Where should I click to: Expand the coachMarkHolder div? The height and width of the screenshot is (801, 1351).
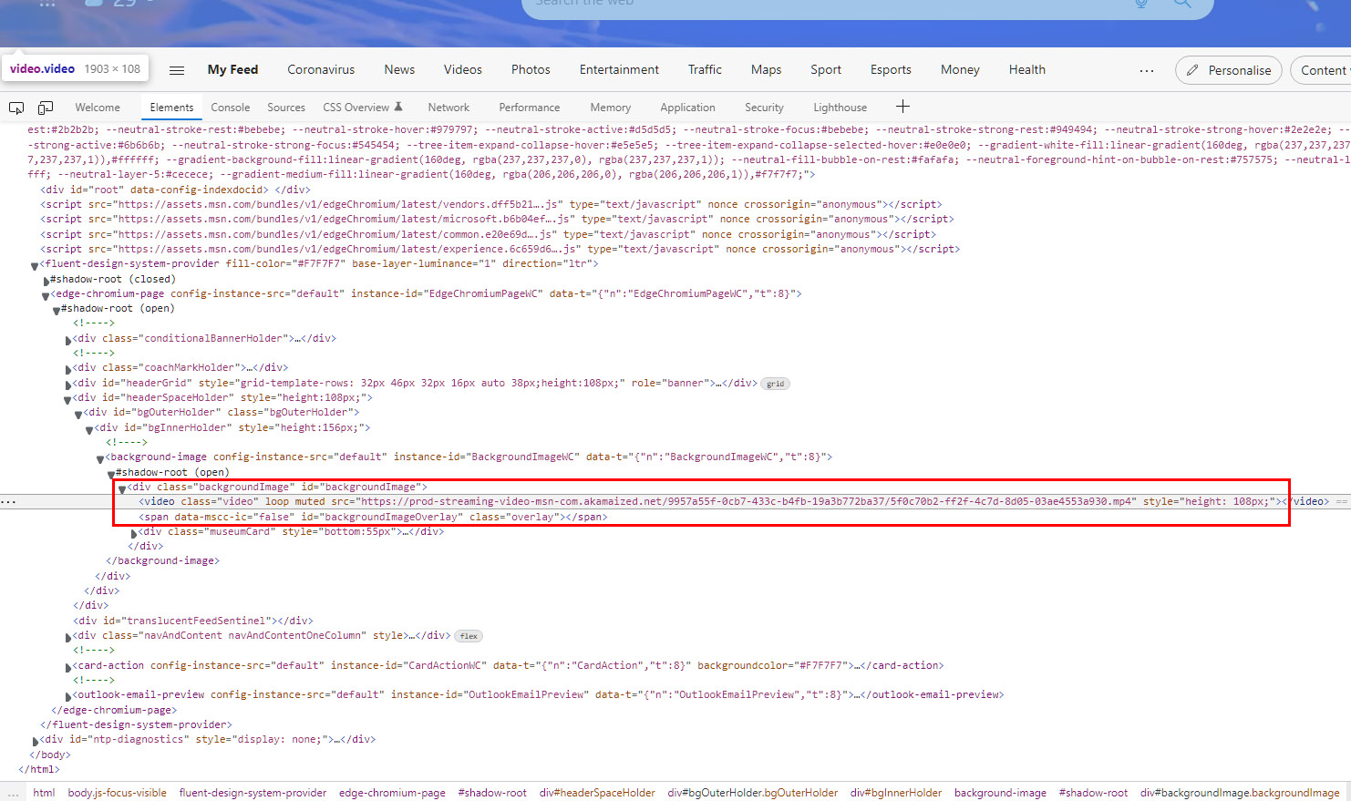[67, 369]
